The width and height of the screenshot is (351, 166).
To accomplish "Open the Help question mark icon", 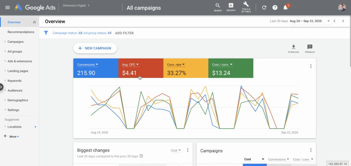I will (275, 7).
